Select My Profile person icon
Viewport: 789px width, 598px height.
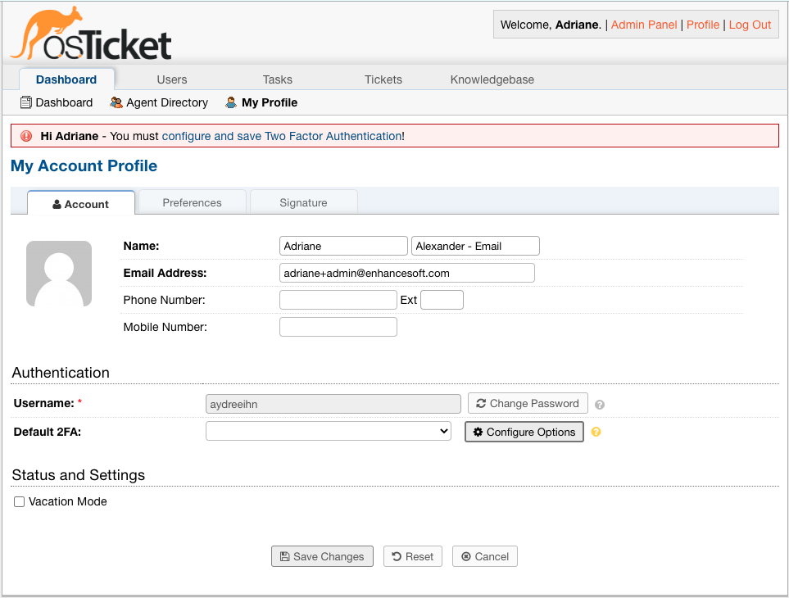pyautogui.click(x=230, y=102)
